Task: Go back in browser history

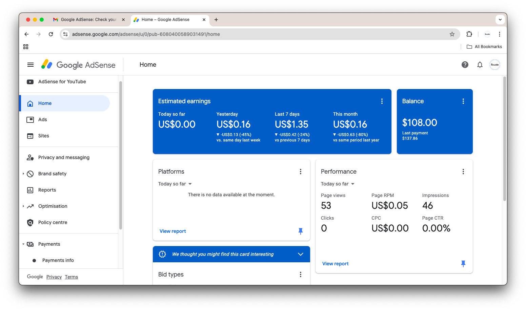Action: [x=26, y=34]
